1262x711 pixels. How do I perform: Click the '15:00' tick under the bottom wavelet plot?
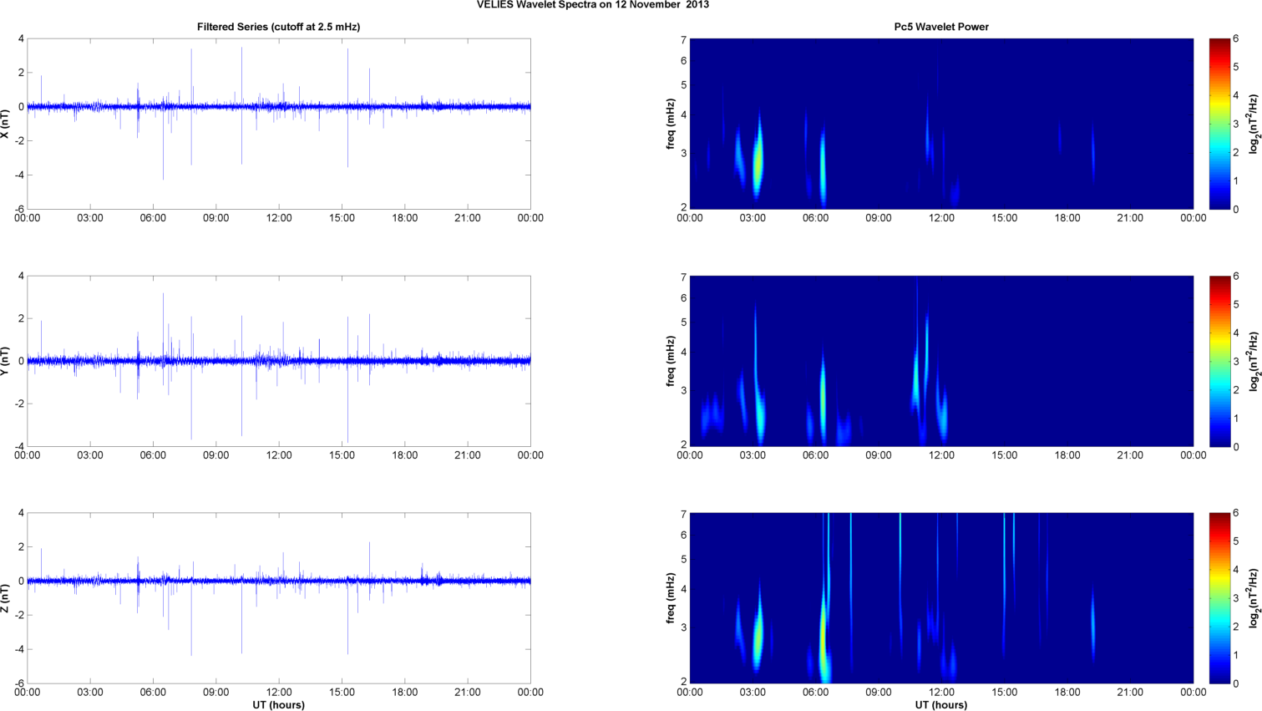tap(1005, 692)
